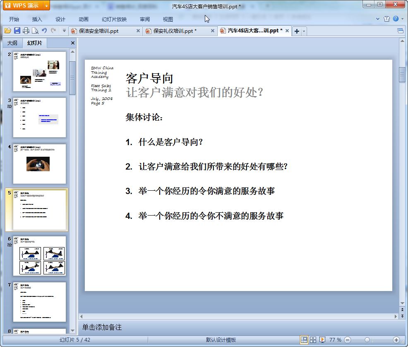This screenshot has width=408, height=347.
Task: Open the WPS 演示 application menu arrow
Action: [46, 5]
